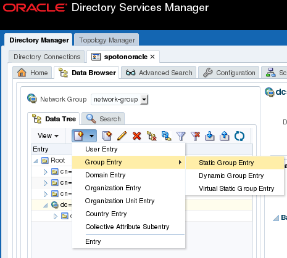Select the dc= tree entry
Viewport: 287px width, 258px height.
pos(62,204)
